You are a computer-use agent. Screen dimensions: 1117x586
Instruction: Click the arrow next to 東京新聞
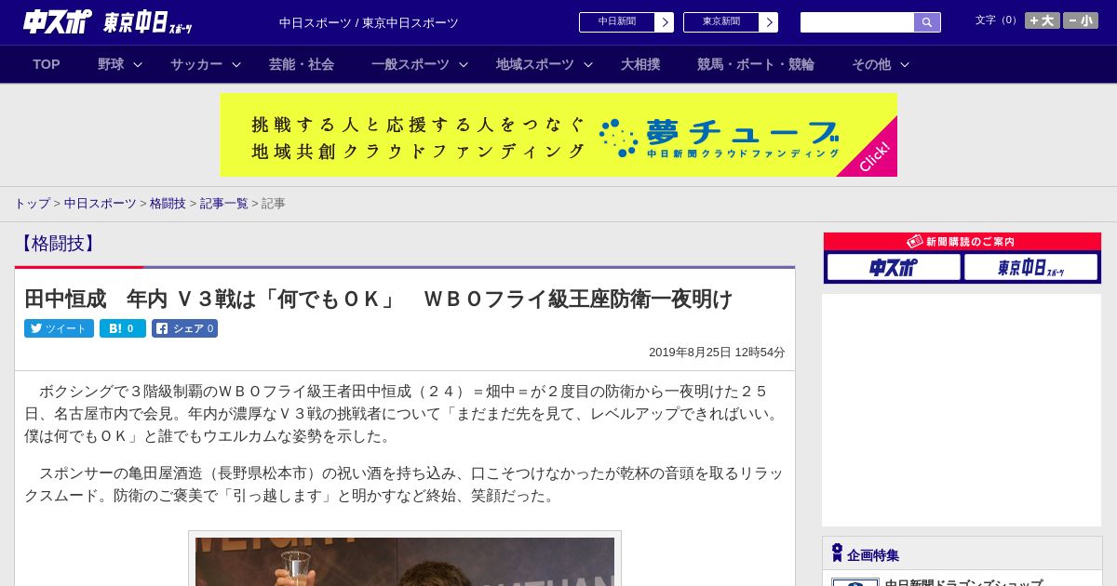point(769,22)
